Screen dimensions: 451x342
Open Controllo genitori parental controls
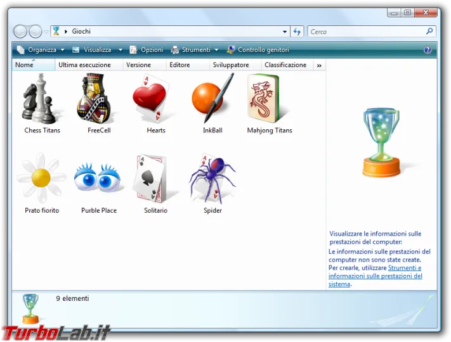[258, 50]
